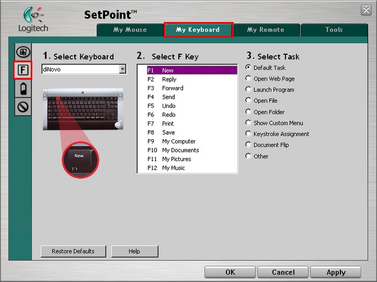Select the F12 My Music row
Image resolution: width=377 pixels, height=282 pixels.
tap(192, 168)
